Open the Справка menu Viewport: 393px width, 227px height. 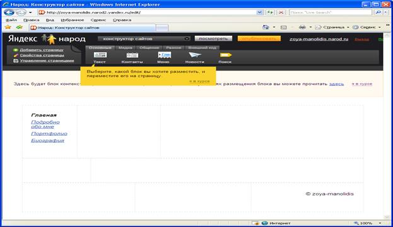point(122,19)
